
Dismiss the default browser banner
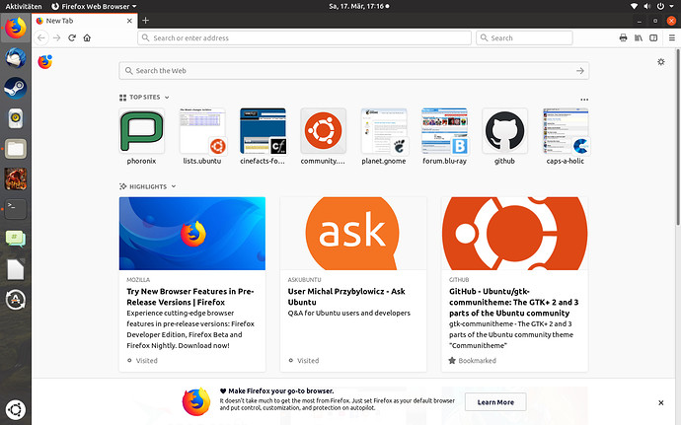(x=660, y=402)
